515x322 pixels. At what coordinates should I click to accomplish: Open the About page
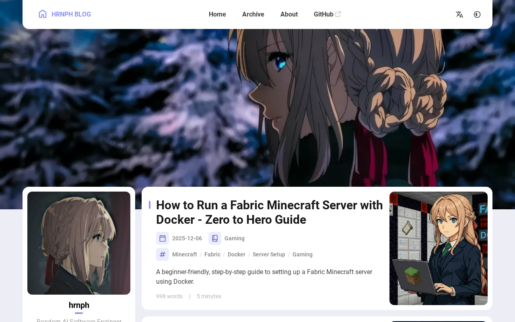click(x=289, y=14)
